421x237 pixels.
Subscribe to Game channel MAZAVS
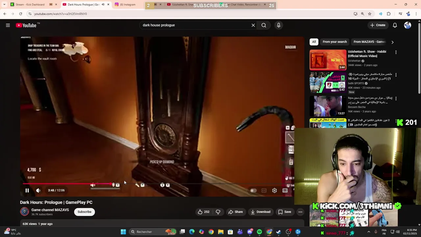85,212
